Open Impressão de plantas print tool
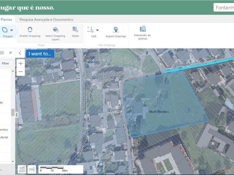The image size is (234, 175). click(143, 33)
